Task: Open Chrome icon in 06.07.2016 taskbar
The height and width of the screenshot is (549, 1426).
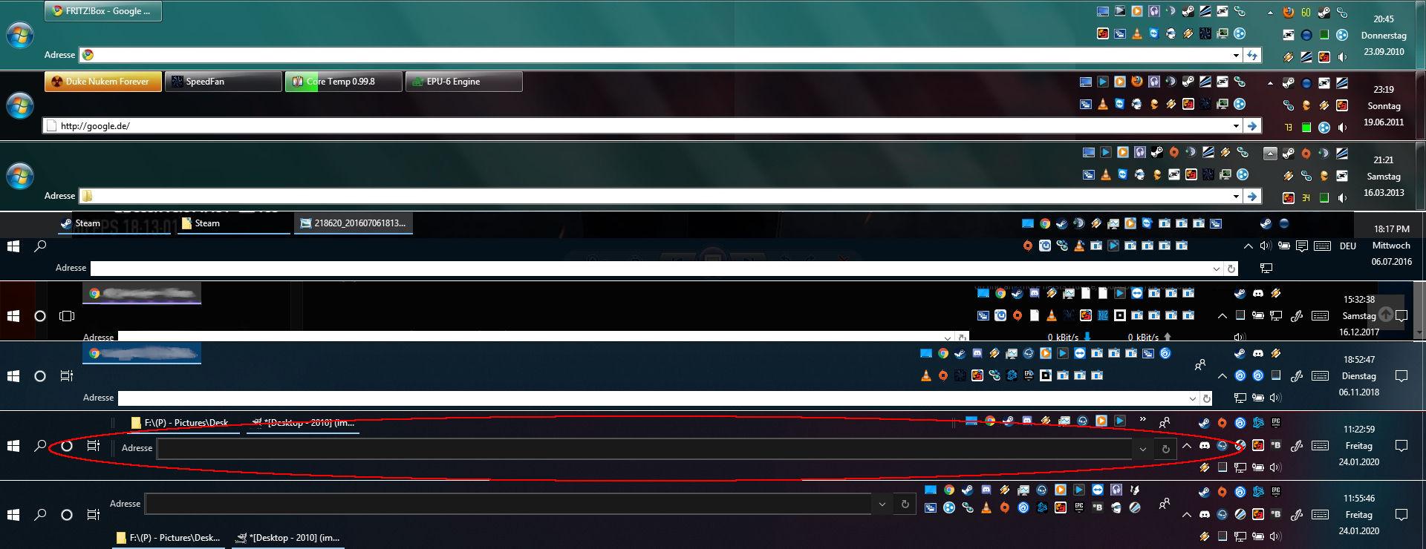Action: tap(1045, 223)
